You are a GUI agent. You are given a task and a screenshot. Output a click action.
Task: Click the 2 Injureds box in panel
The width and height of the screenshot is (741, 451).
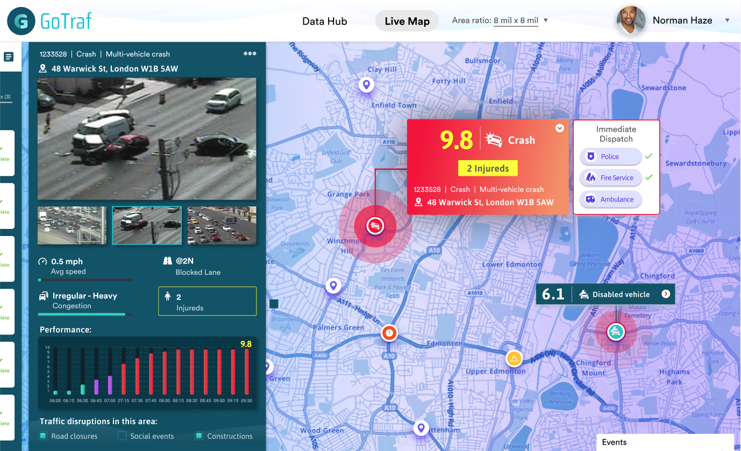(x=207, y=302)
